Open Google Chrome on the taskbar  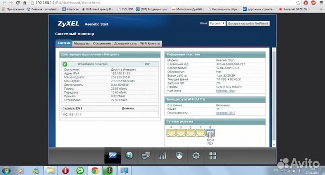95,170
